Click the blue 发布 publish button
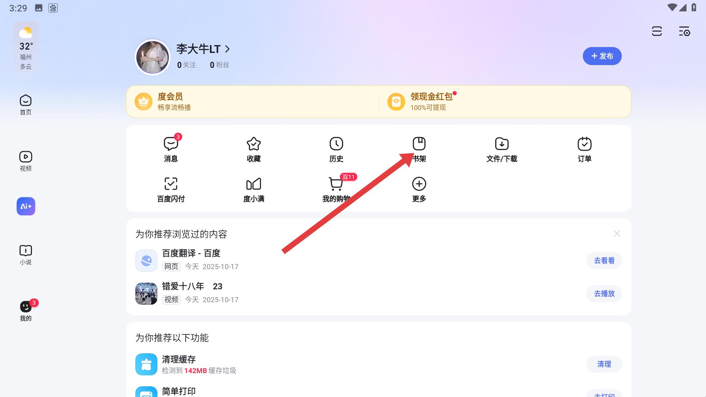706x397 pixels. pyautogui.click(x=602, y=56)
